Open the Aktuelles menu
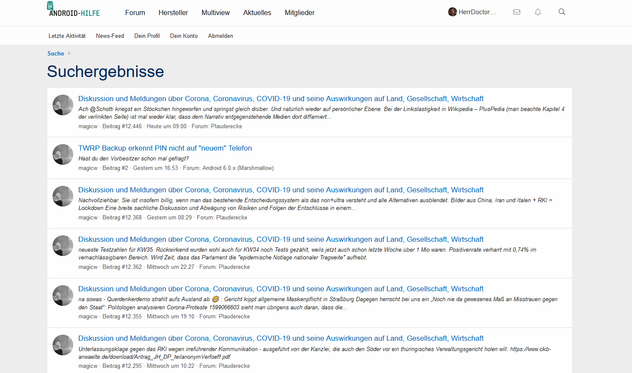The width and height of the screenshot is (632, 373). coord(257,13)
